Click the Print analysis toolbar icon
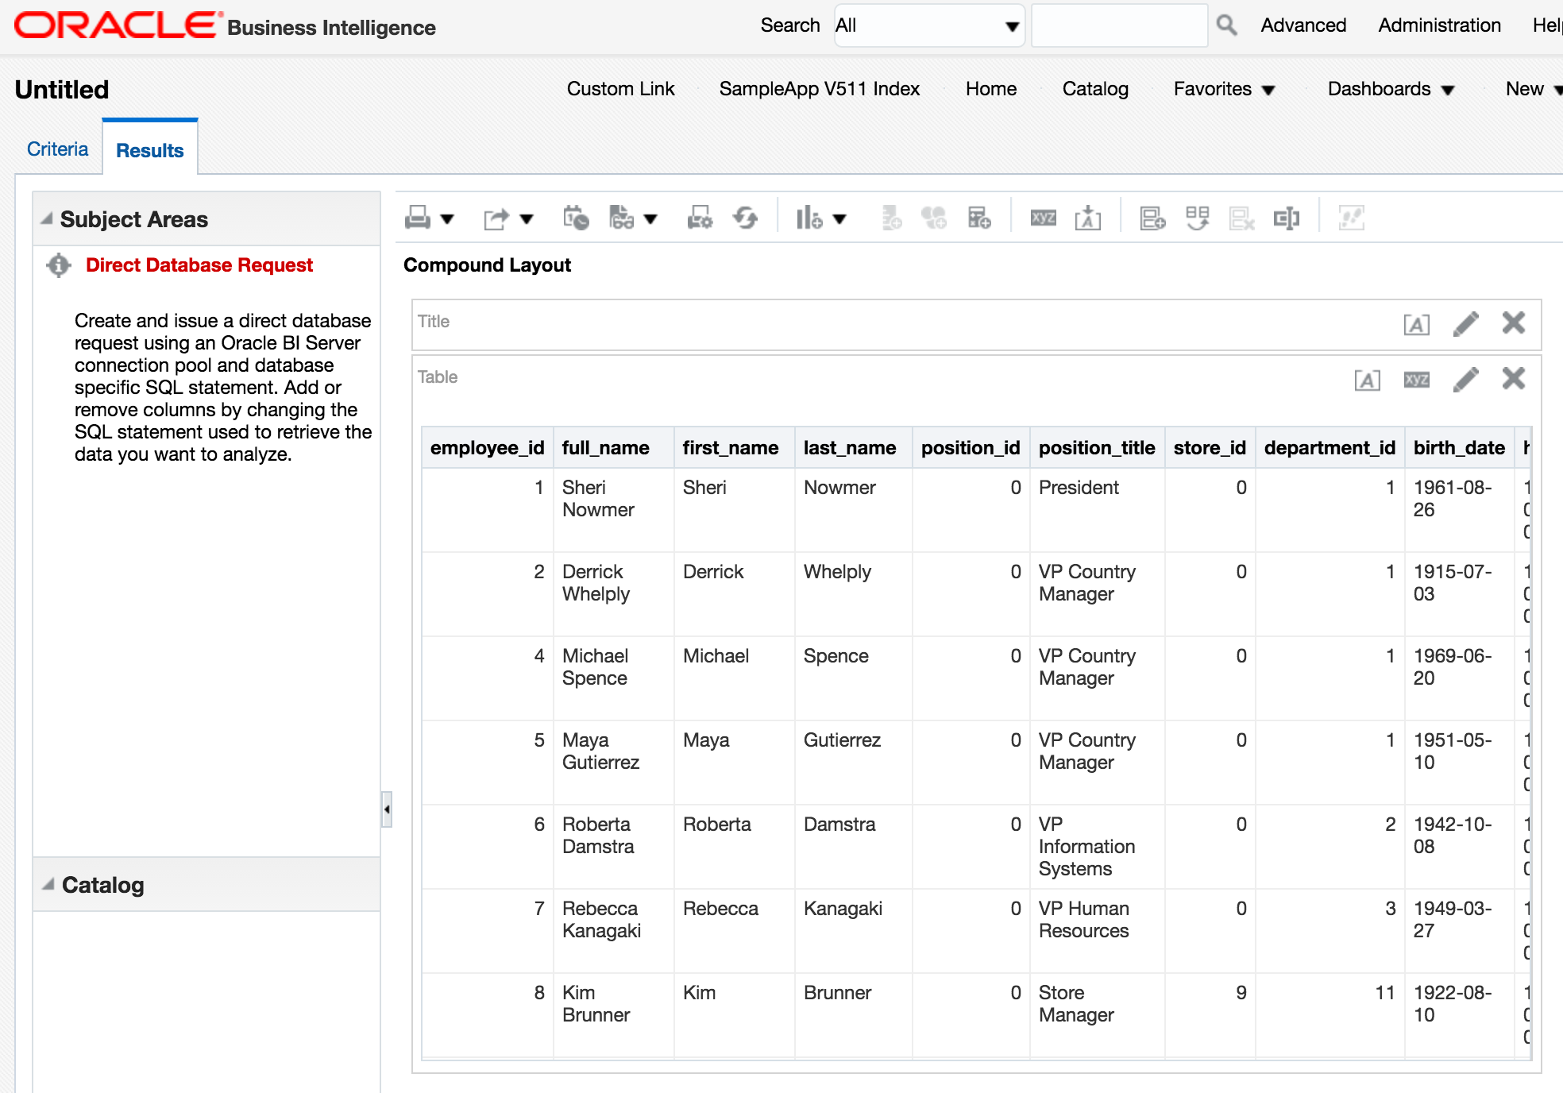 418,218
